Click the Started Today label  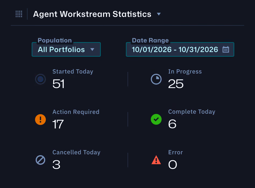coord(73,72)
